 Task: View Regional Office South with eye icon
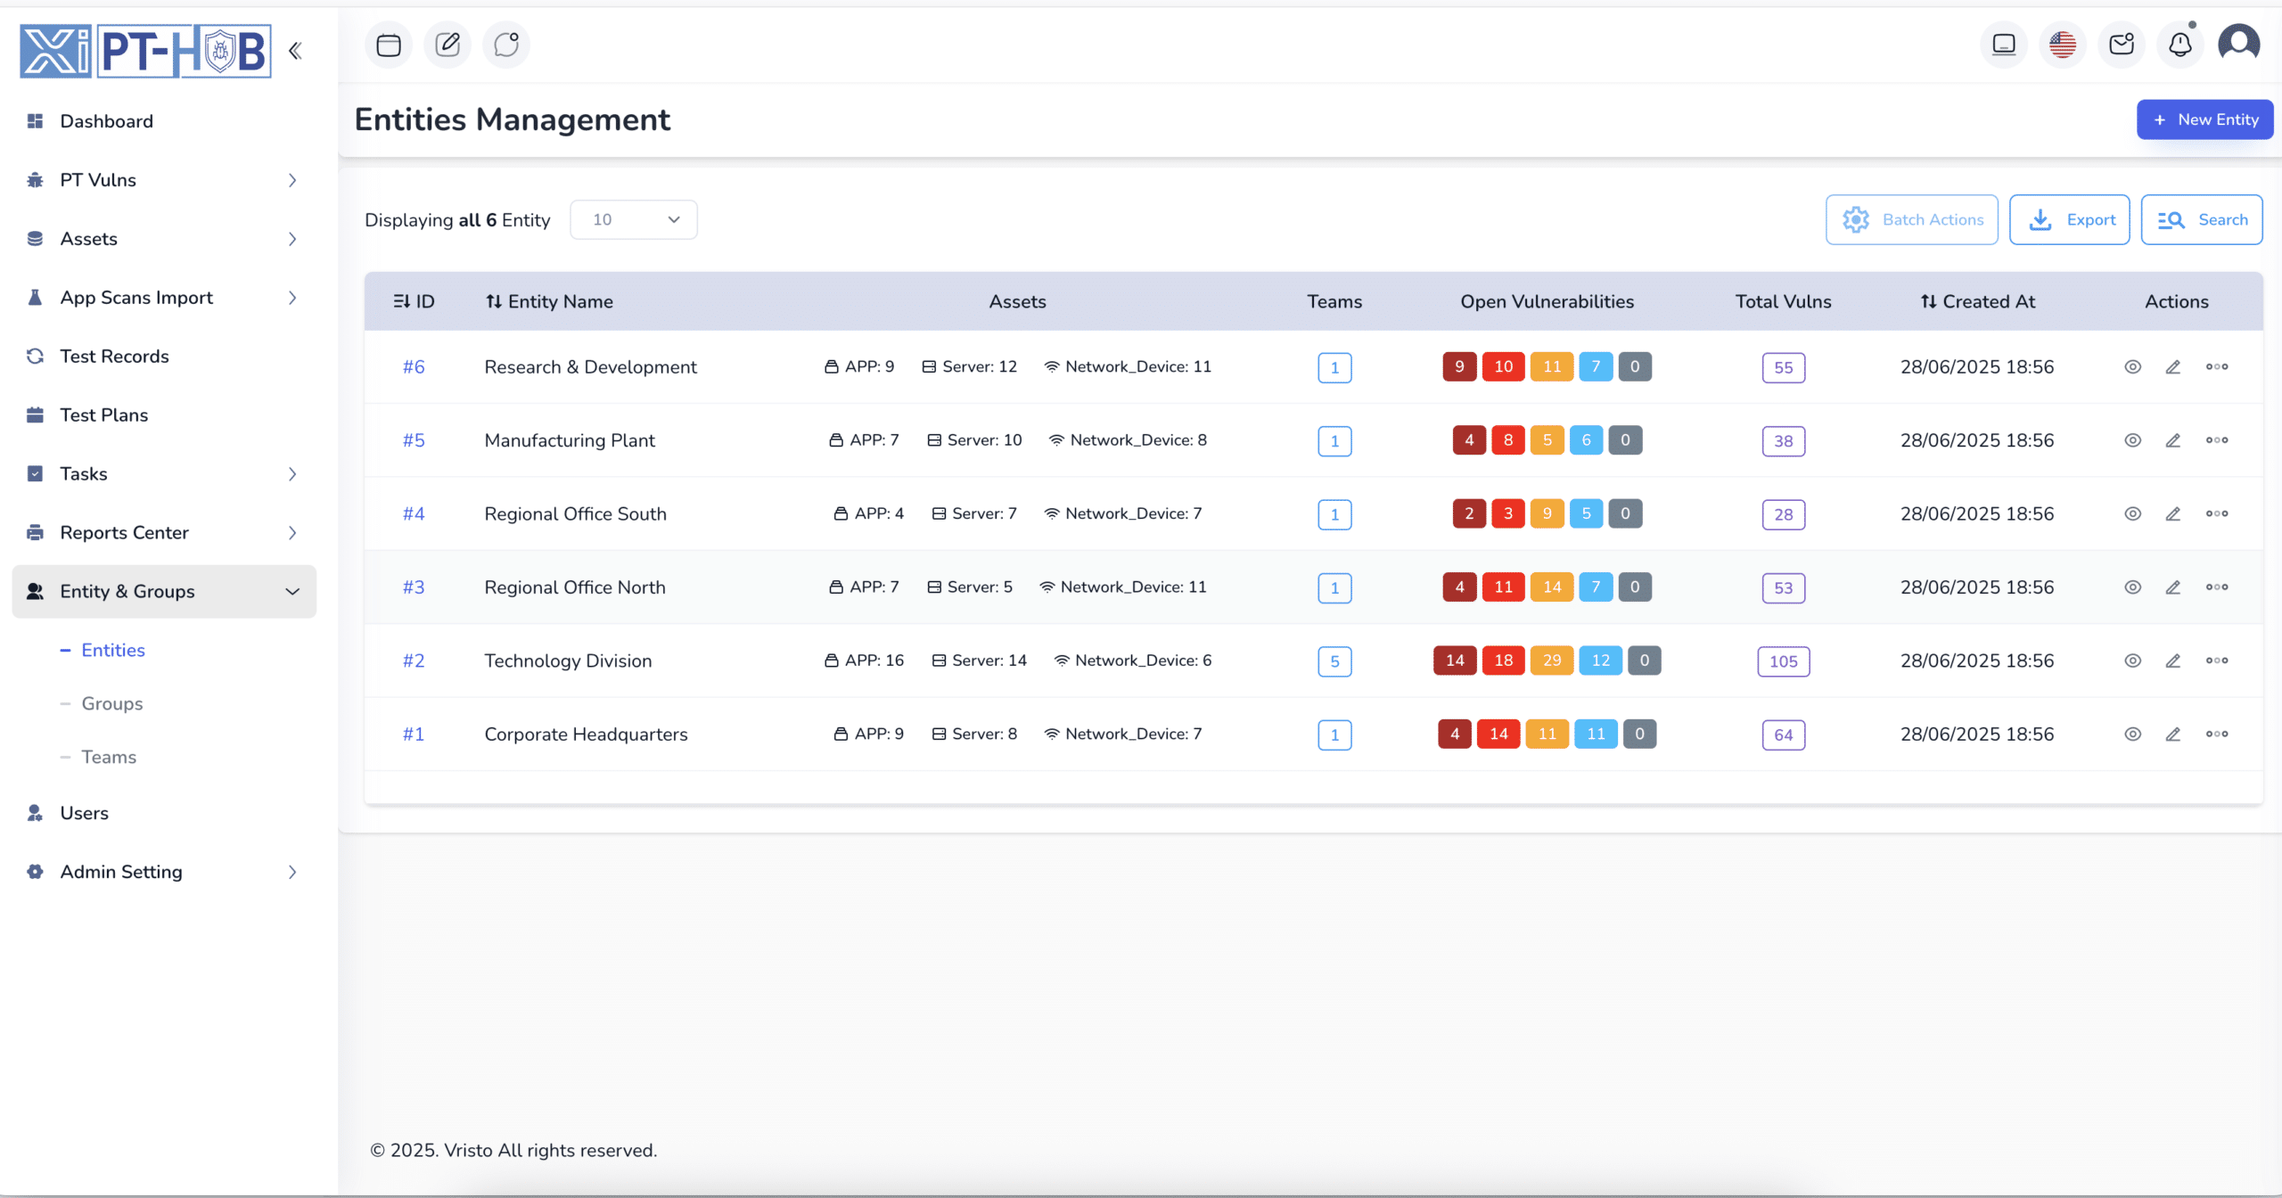point(2132,514)
